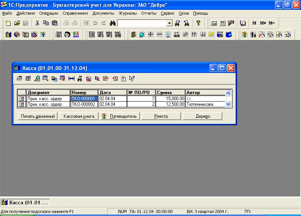Image resolution: width=301 pixels, height=216 pixels.
Task: Click the Дата column header
Action: pyautogui.click(x=112, y=93)
